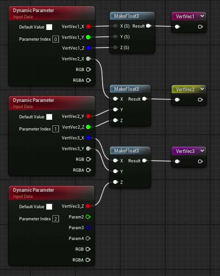Viewport: 220px width, 276px height.
Task: Click output pin of VertVec2 node
Action: [x=200, y=100]
